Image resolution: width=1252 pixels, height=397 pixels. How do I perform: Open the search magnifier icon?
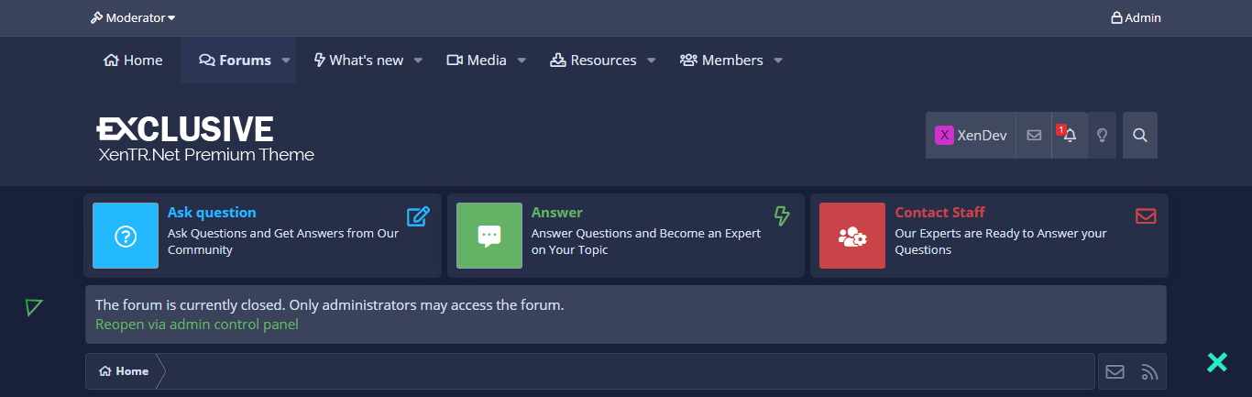[x=1140, y=135]
